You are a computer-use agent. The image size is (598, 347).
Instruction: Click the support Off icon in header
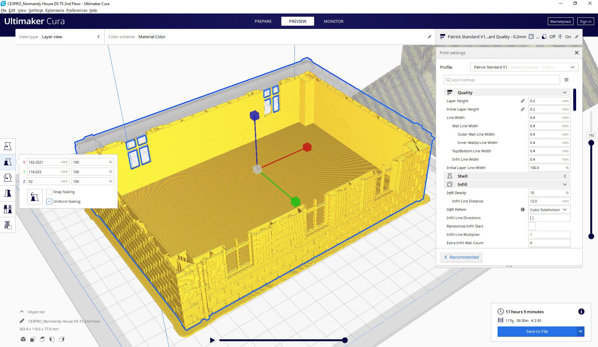pyautogui.click(x=544, y=37)
